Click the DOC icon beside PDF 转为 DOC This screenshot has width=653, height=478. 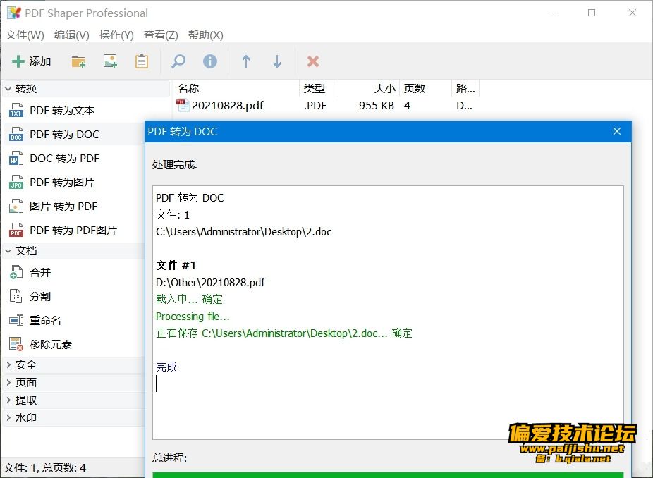pos(16,135)
